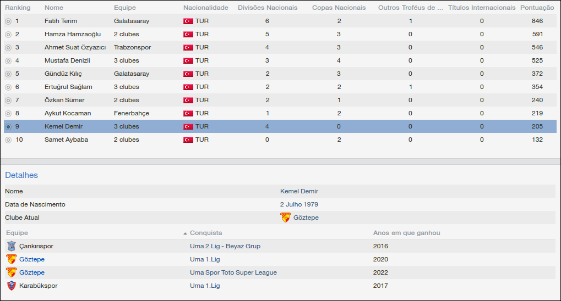Click the Göztepe club crest beside Clube Atual
Screen dimensions: 561x301
click(x=285, y=218)
